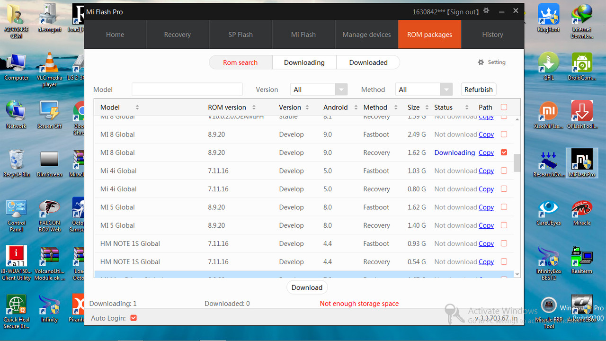Image resolution: width=606 pixels, height=341 pixels.
Task: Check the MI 8 Global Fastboot row checkbox
Action: point(504,135)
